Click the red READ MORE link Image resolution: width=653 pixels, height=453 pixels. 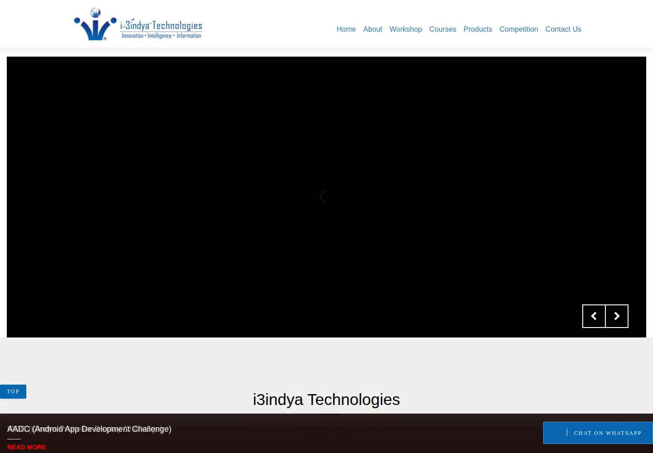26,447
